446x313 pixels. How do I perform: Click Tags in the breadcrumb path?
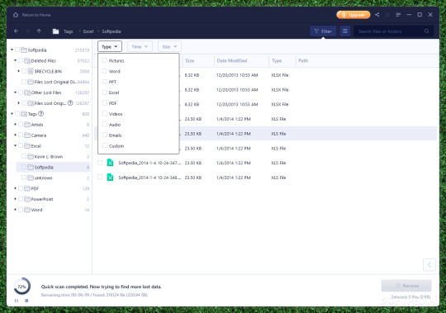tap(68, 31)
